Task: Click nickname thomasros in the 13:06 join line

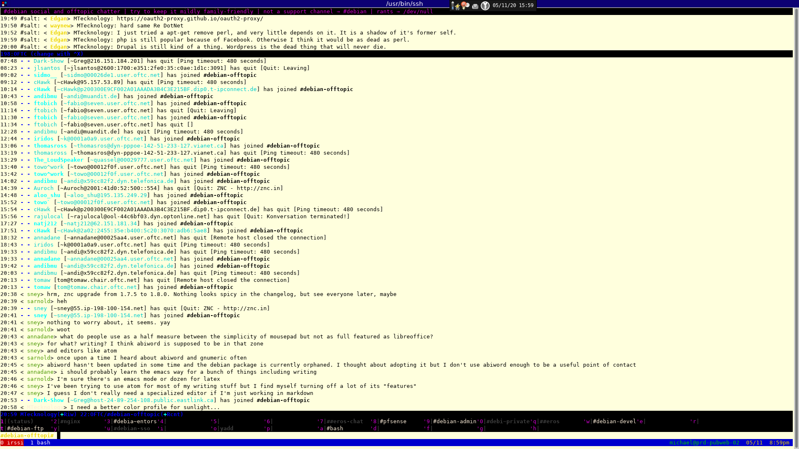Action: point(50,146)
